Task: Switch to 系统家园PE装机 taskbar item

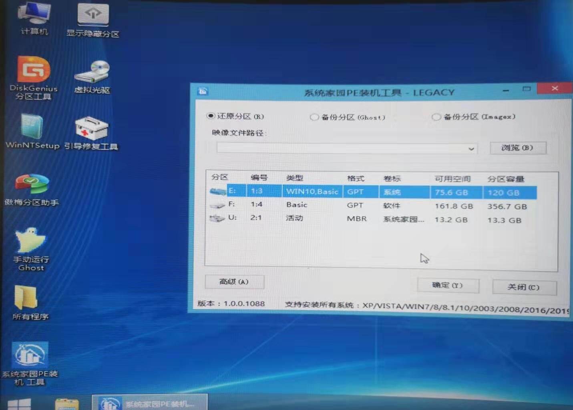Action: point(150,403)
